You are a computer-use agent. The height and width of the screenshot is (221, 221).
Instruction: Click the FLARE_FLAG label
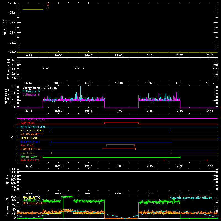tap(29, 138)
